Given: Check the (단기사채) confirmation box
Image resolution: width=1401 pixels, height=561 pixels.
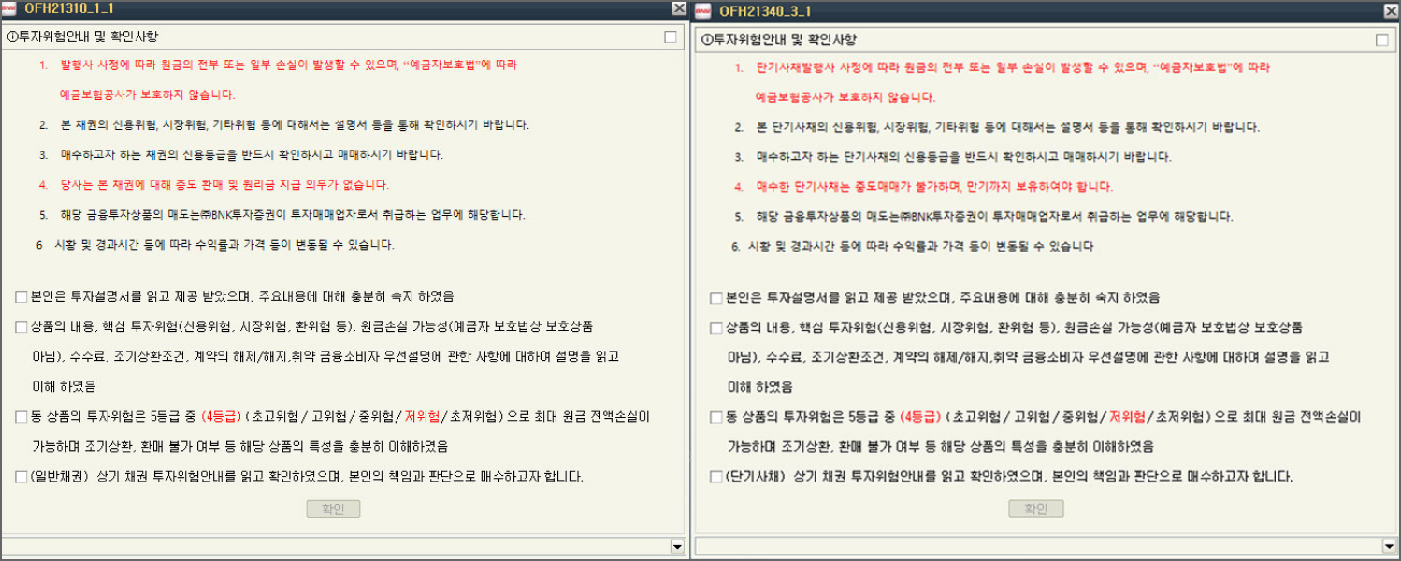Looking at the screenshot, I should [x=715, y=477].
